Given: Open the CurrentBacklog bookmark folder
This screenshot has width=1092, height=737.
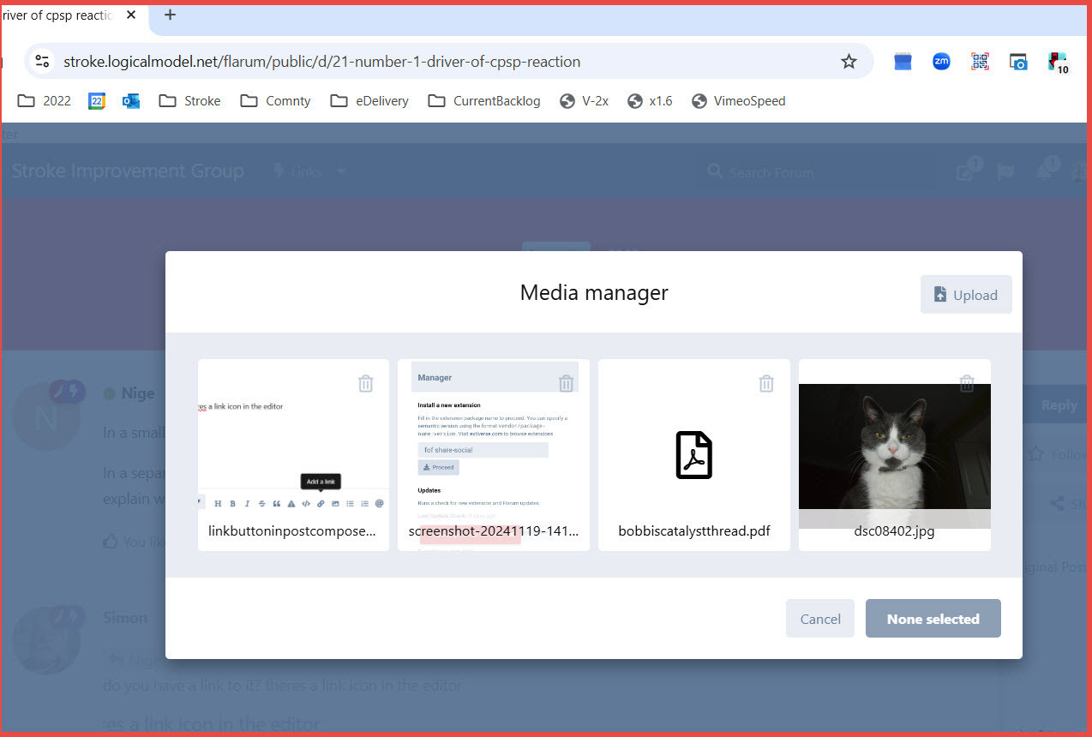Looking at the screenshot, I should click(x=484, y=101).
